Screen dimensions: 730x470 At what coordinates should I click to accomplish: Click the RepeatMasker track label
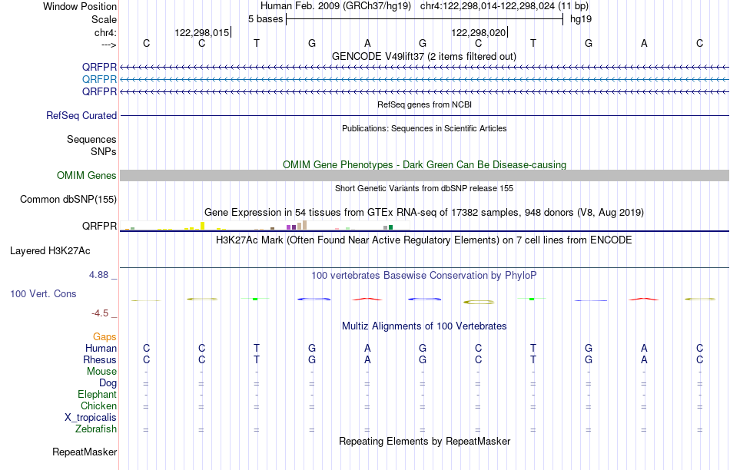(x=85, y=452)
